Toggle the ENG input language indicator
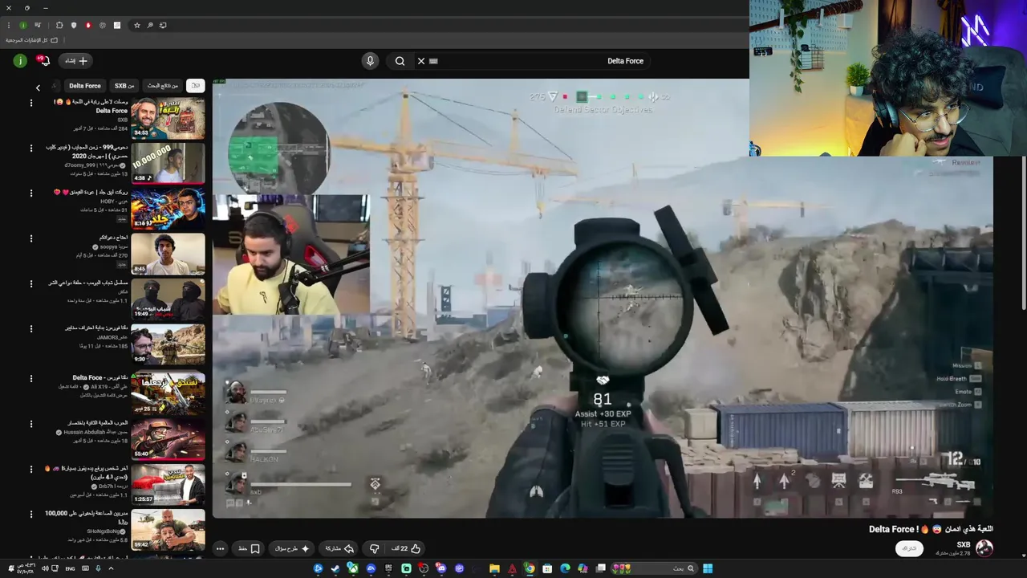Screen dimensions: 1027x578 pyautogui.click(x=70, y=568)
